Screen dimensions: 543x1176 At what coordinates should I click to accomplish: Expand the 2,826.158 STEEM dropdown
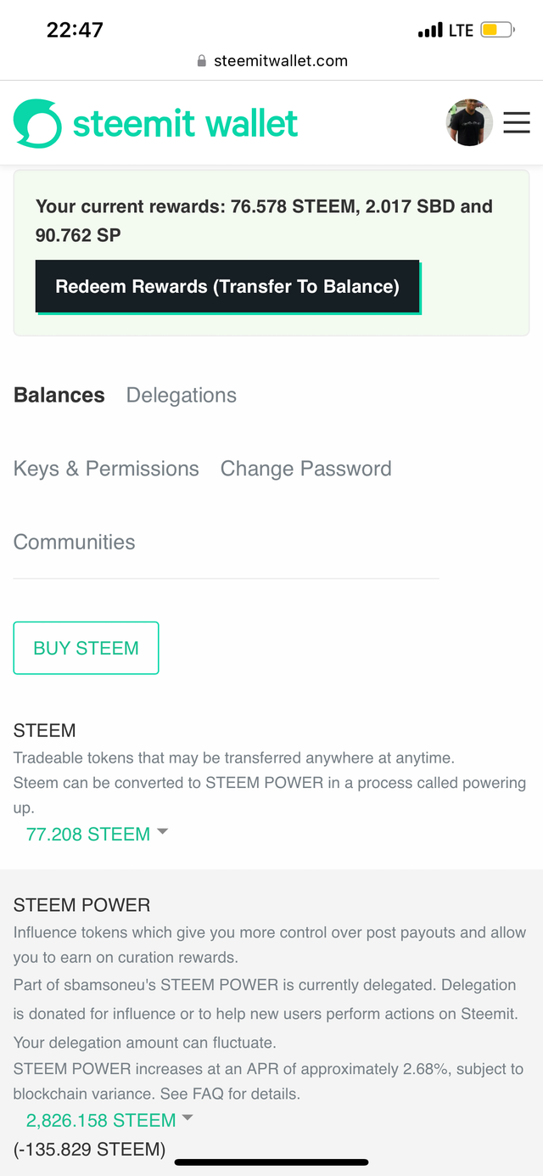110,1120
